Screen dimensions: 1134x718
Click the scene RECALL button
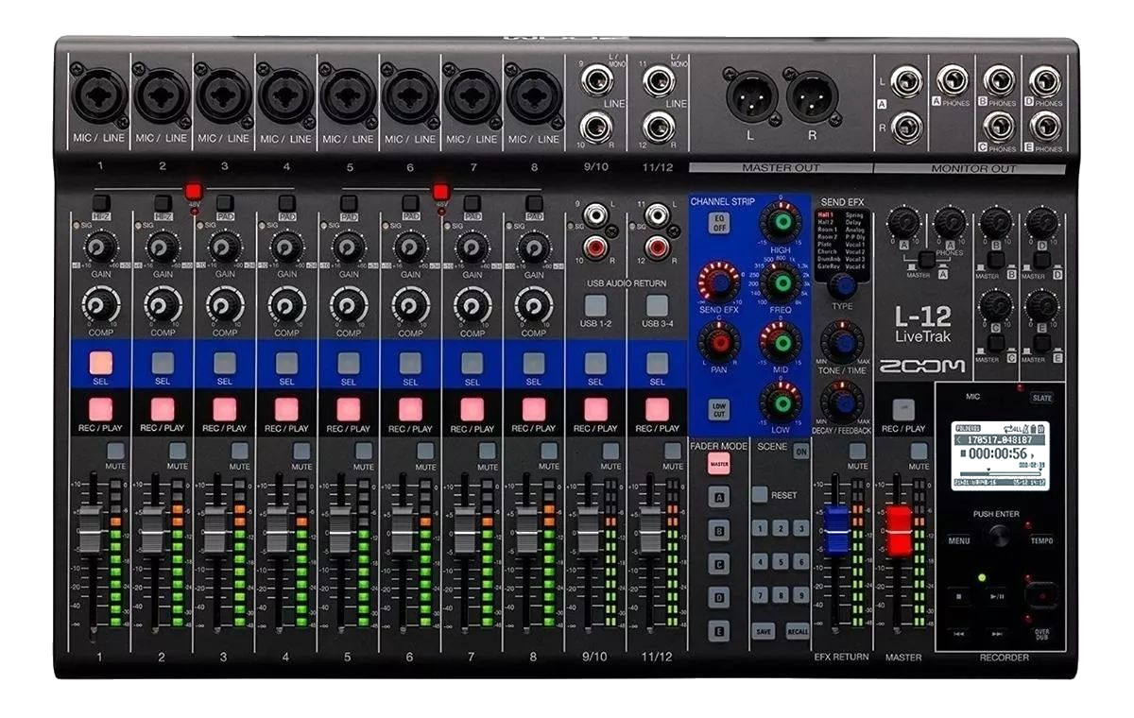798,631
